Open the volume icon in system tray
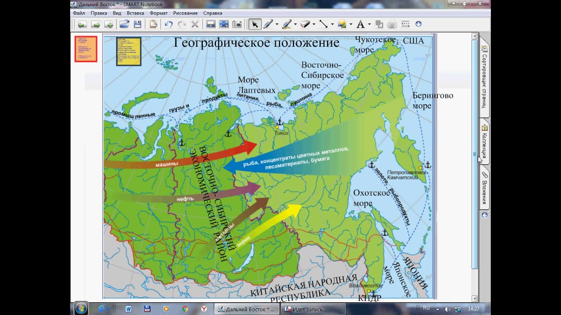 point(447,309)
